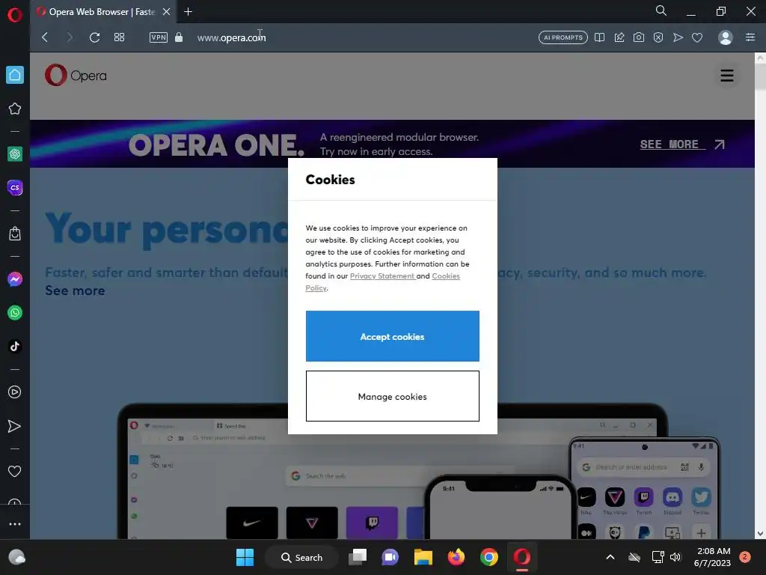Open the website hamburger menu

pos(727,76)
